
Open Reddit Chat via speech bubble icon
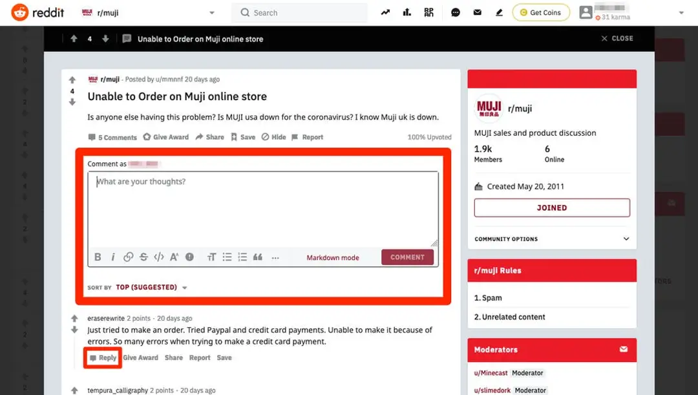pyautogui.click(x=456, y=12)
